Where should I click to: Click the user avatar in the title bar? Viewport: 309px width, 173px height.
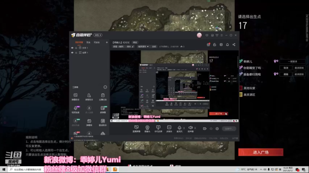click(x=199, y=35)
